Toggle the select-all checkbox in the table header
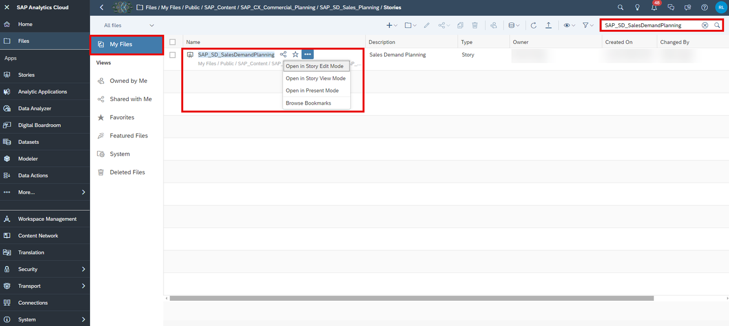 173,42
